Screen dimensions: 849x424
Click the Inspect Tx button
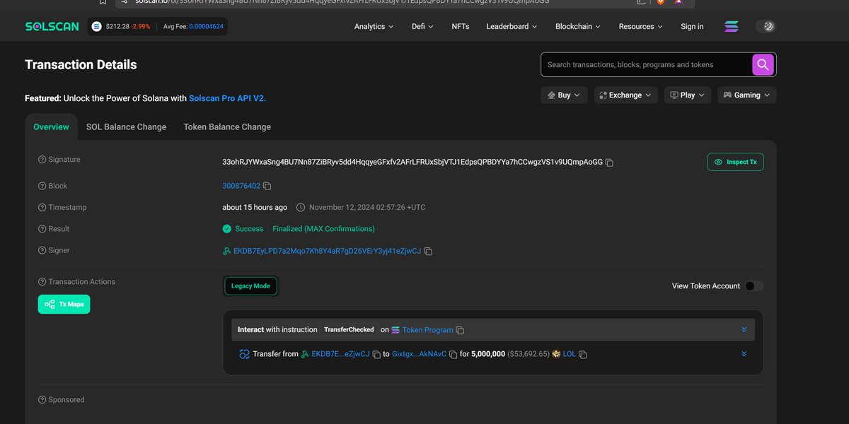[x=735, y=162]
